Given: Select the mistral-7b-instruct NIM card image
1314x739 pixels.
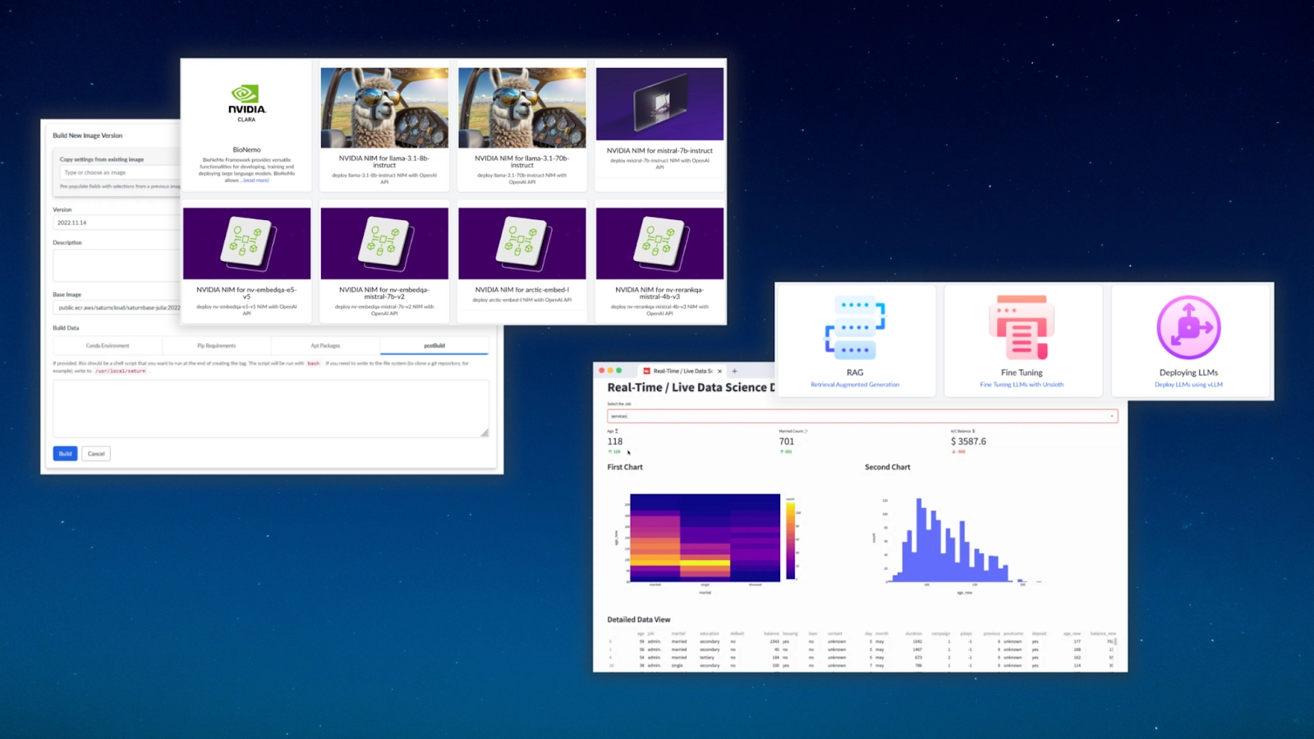Looking at the screenshot, I should (x=659, y=104).
